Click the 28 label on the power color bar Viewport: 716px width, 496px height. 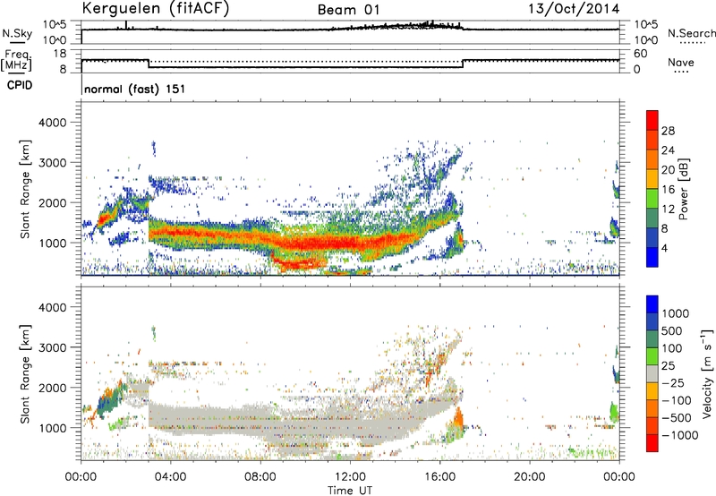[668, 131]
